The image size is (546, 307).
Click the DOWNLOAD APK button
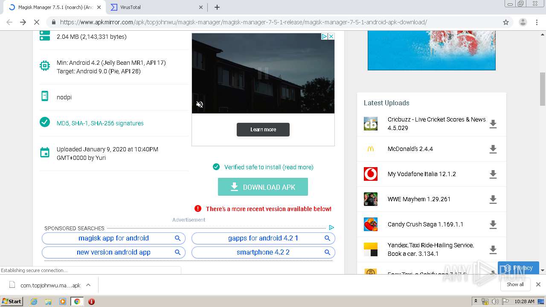(263, 187)
